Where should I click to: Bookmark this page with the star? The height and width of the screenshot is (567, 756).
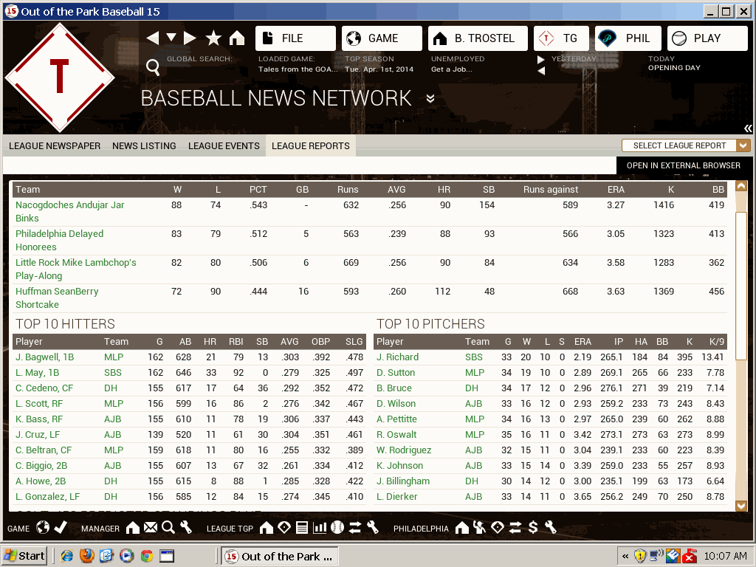click(x=213, y=38)
